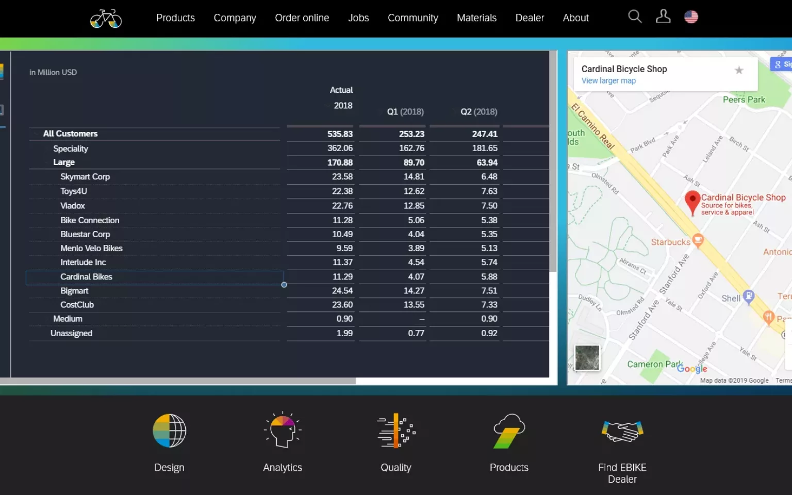Expand the Q2 (2018) column header

coord(455,112)
